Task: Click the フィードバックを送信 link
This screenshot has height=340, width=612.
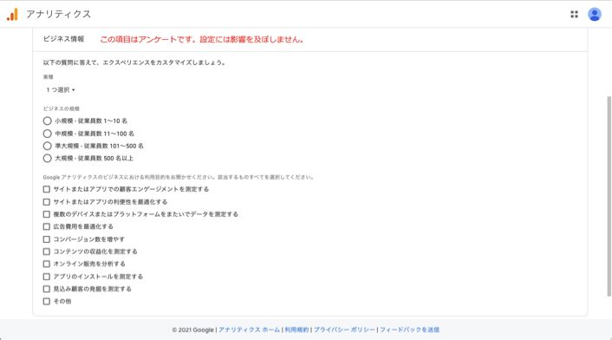Action: click(x=409, y=330)
